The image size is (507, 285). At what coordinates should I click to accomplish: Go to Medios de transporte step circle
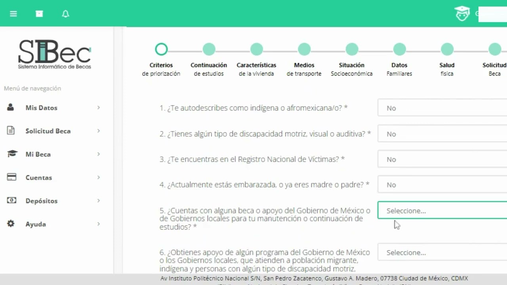[304, 49]
